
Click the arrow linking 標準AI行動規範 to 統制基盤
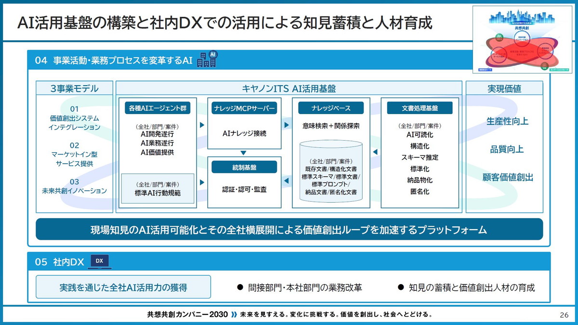pos(201,183)
